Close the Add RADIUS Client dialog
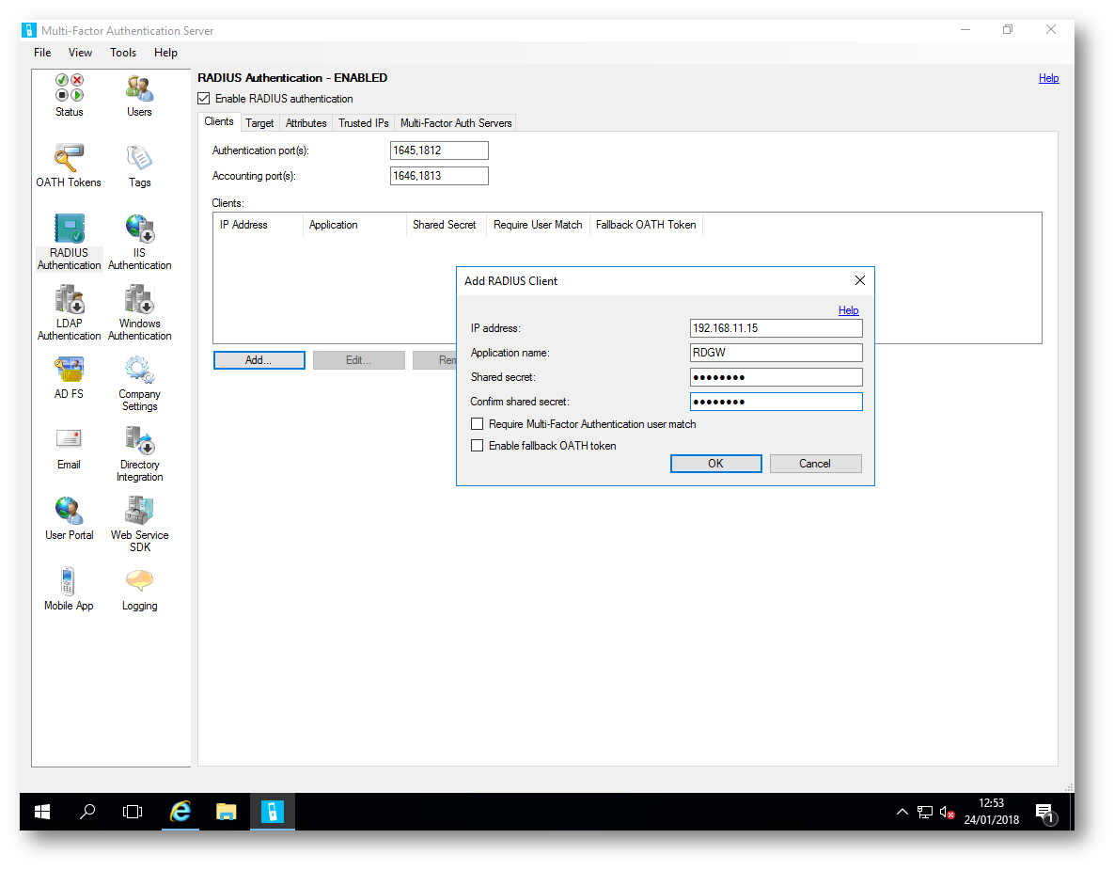The width and height of the screenshot is (1114, 870). click(x=860, y=281)
